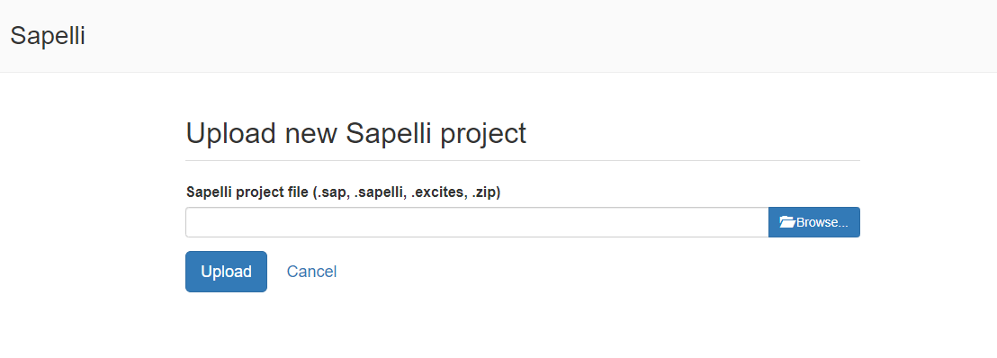
Task: Abort uploading by clicking Cancel
Action: [x=311, y=272]
